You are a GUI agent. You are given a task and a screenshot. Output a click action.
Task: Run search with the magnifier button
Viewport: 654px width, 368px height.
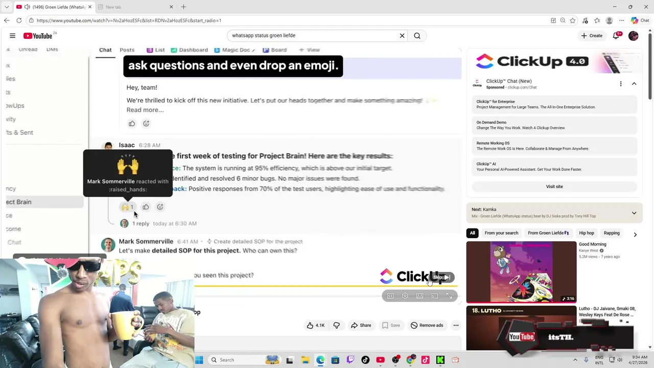point(417,36)
